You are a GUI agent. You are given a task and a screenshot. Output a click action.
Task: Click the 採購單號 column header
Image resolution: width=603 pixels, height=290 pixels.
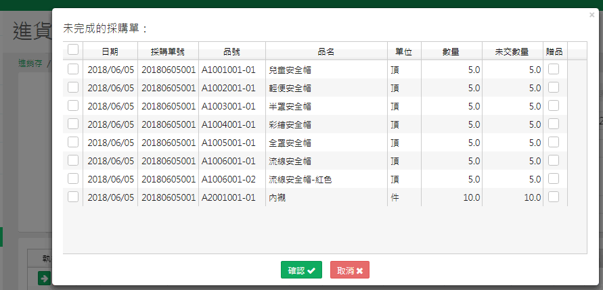168,52
